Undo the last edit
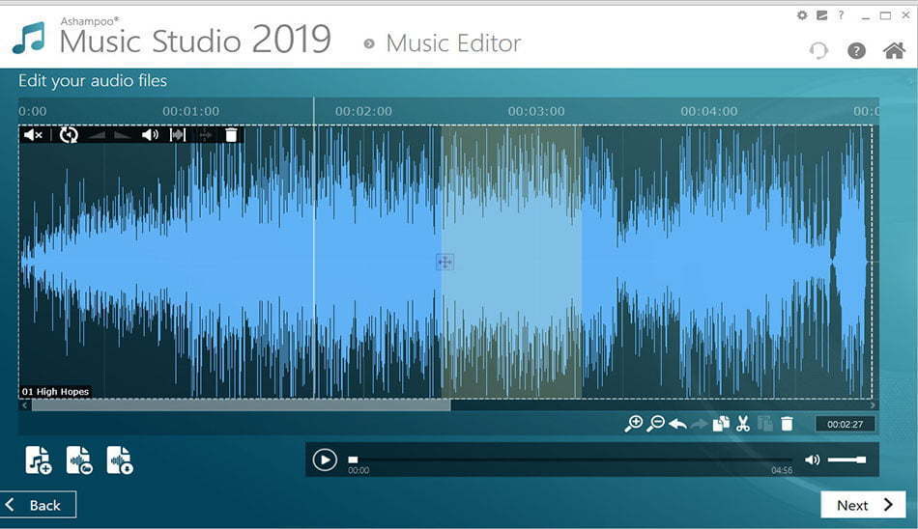Viewport: 918px width, 529px height. [x=677, y=424]
